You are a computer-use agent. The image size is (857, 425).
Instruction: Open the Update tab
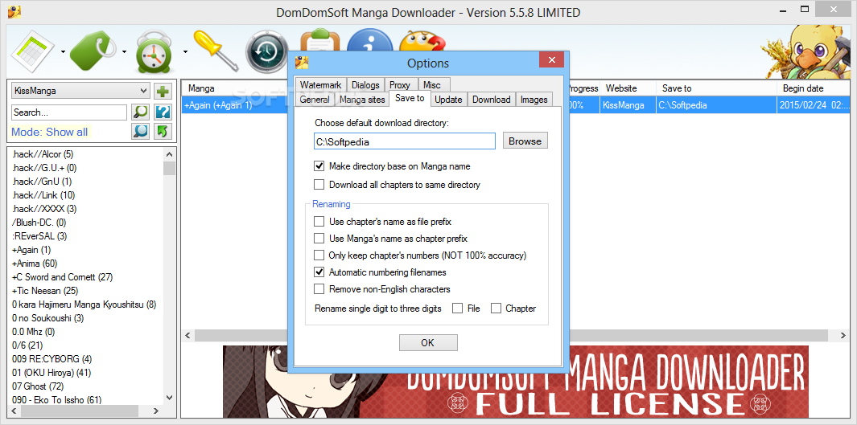click(x=449, y=100)
